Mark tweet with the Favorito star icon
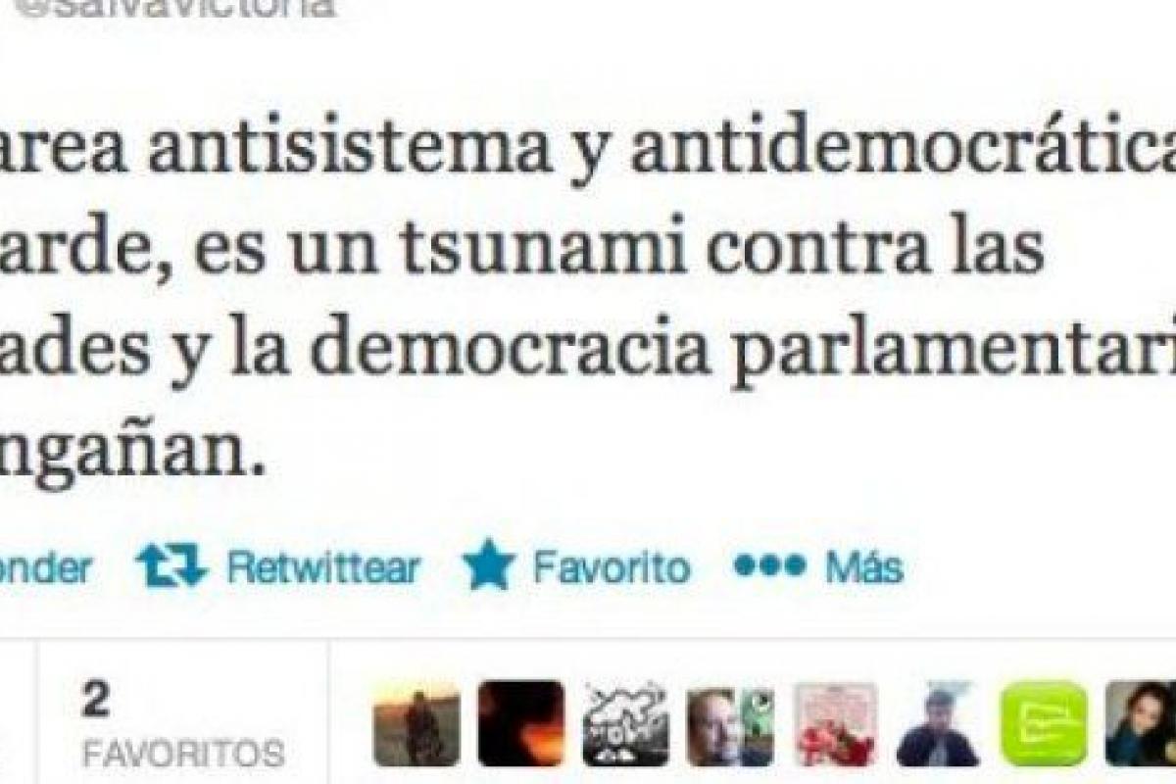 [489, 564]
